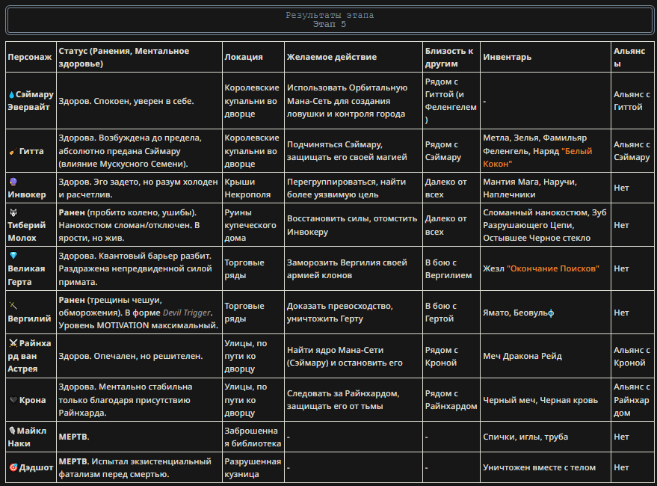Click the orange "Окончание Поисков" text
The height and width of the screenshot is (486, 657).
pyautogui.click(x=553, y=268)
